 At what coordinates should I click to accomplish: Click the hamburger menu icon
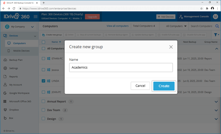[36, 17]
